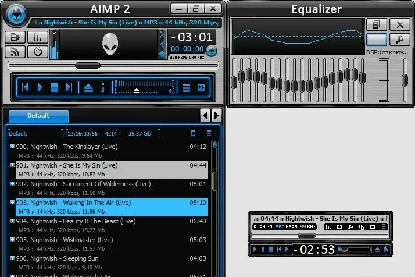This screenshot has height=277, width=415.
Task: Open the shutdown timer button in AIMP
Action: pyautogui.click(x=38, y=51)
